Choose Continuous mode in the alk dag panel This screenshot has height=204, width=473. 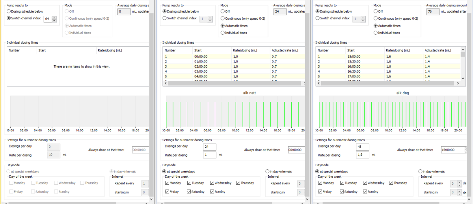click(x=376, y=18)
